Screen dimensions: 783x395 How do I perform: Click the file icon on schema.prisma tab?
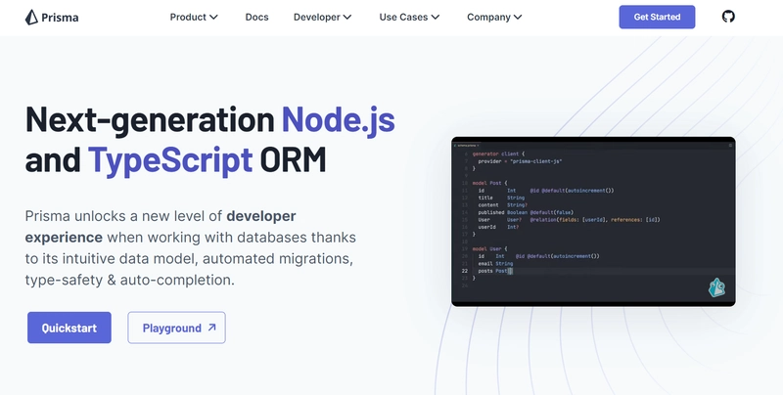pyautogui.click(x=455, y=145)
